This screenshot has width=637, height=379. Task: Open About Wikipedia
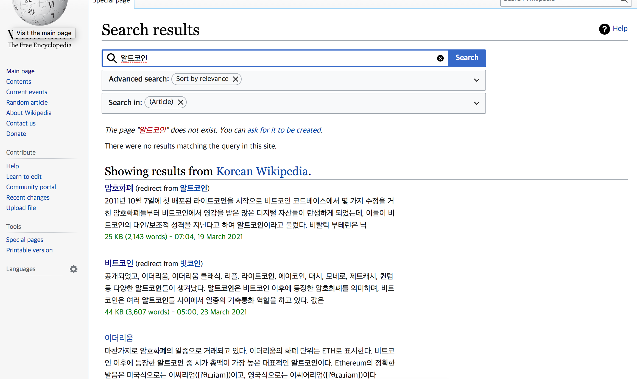tap(29, 113)
